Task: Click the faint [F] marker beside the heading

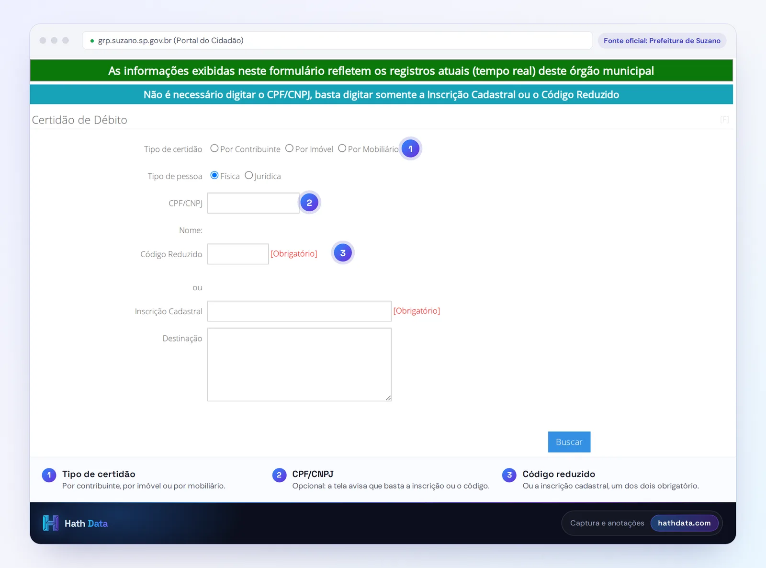Action: click(725, 120)
